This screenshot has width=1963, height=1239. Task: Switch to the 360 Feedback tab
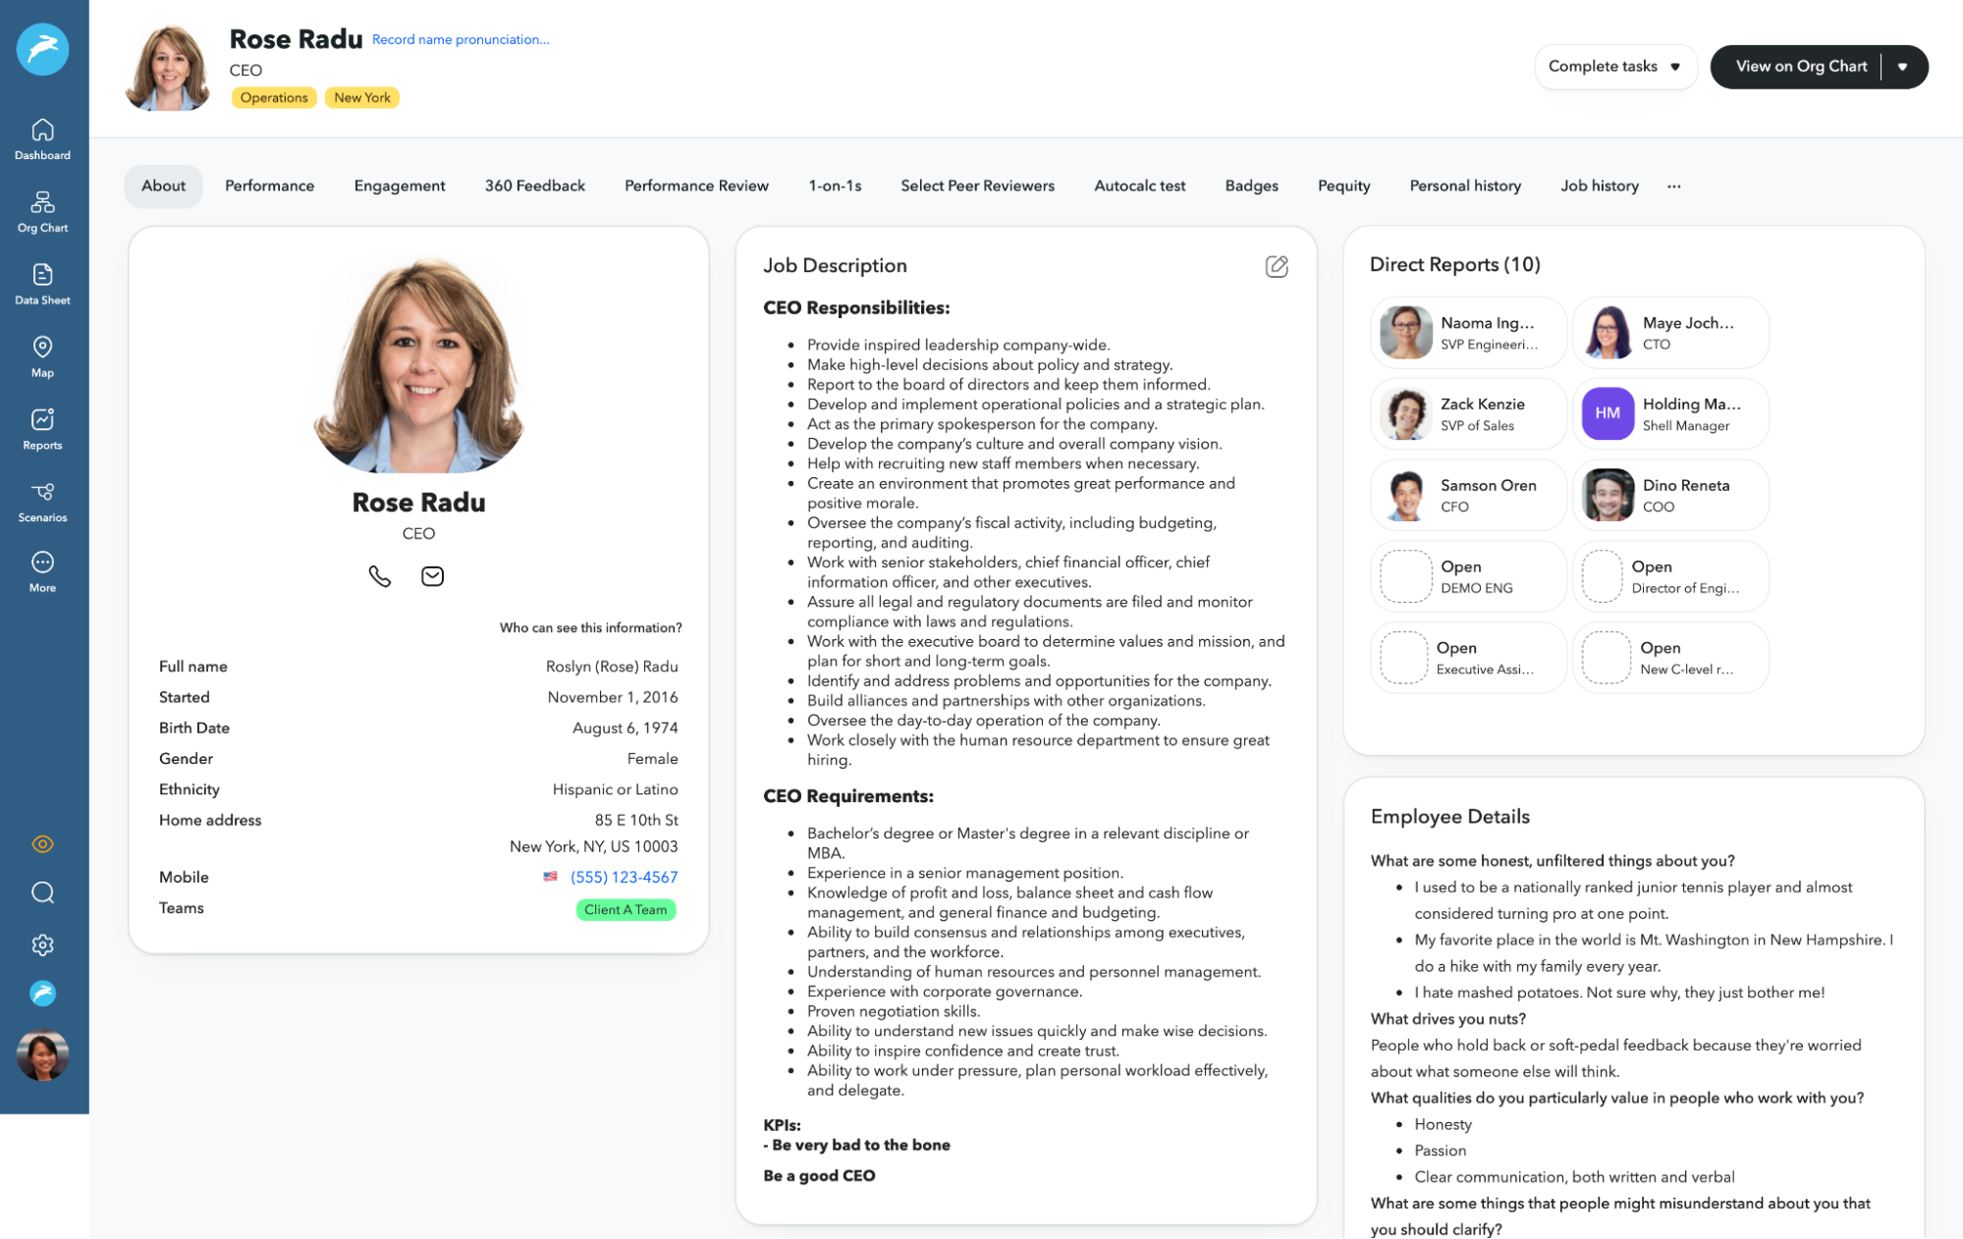point(534,186)
